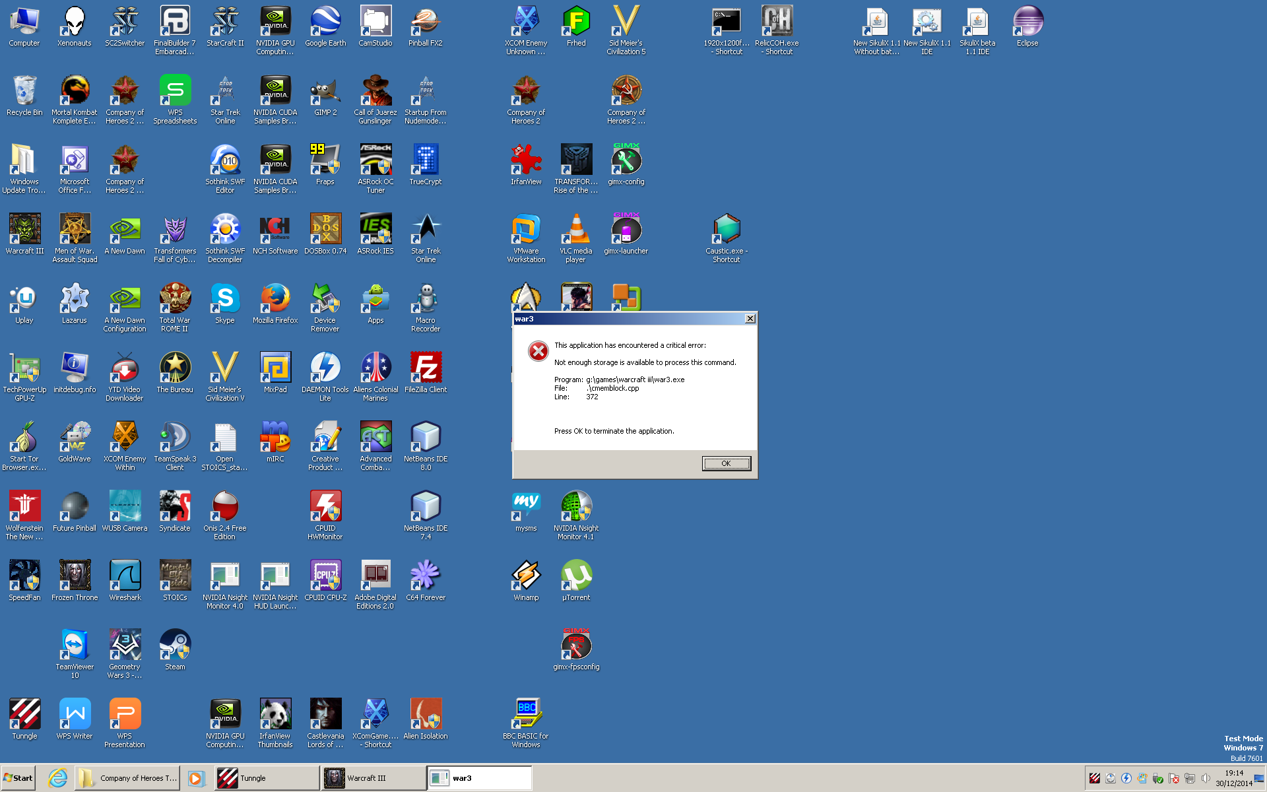1267x792 pixels.
Task: Open the µTorrent desktop icon
Action: pyautogui.click(x=576, y=576)
